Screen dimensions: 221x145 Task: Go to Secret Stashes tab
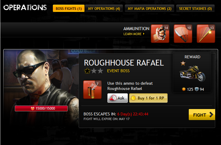point(195,8)
